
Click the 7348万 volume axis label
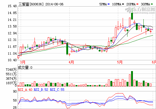[11, 70]
